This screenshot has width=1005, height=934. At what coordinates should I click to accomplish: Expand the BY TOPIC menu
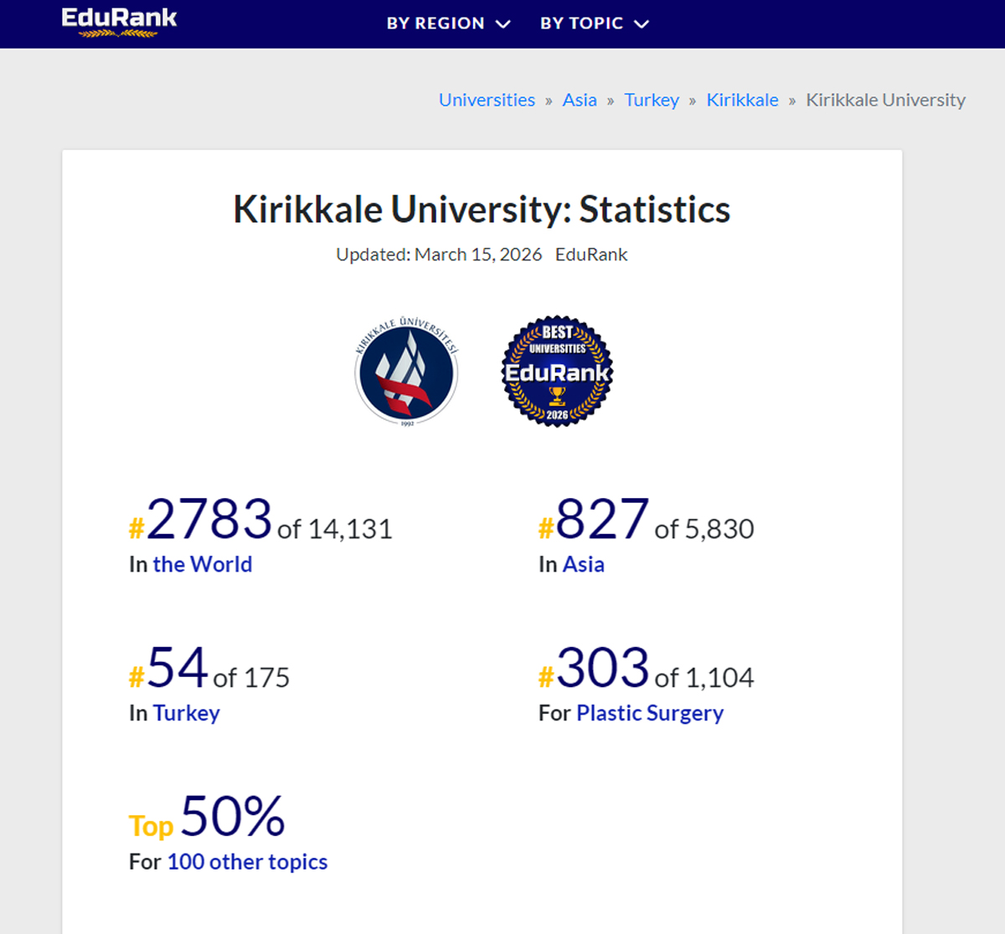[594, 23]
